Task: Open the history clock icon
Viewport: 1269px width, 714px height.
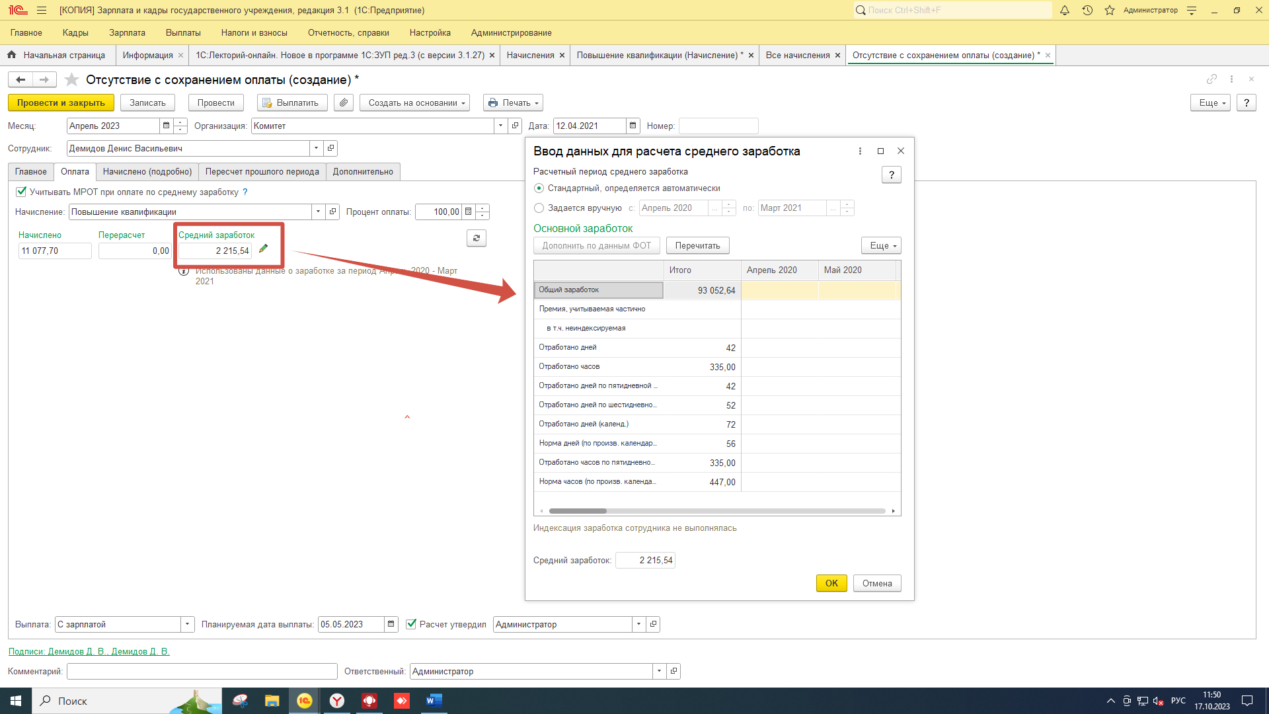Action: (x=1087, y=10)
